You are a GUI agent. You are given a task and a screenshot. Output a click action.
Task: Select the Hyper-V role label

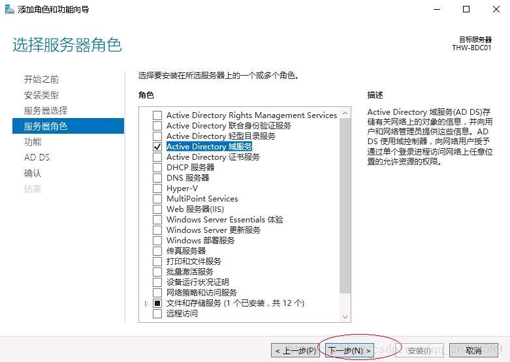point(182,188)
